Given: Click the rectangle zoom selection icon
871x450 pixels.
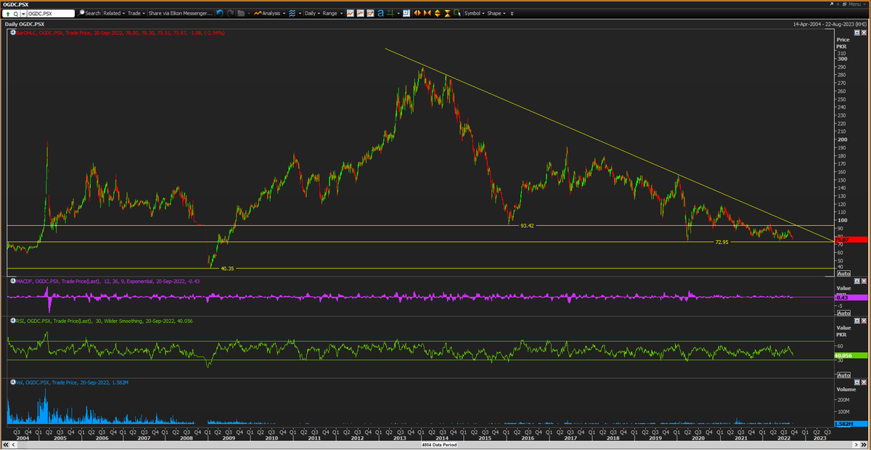Looking at the screenshot, I should pos(456,13).
